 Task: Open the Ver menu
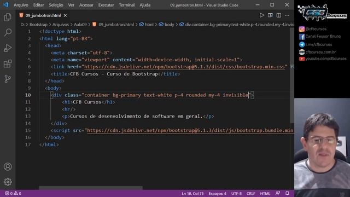click(x=71, y=5)
